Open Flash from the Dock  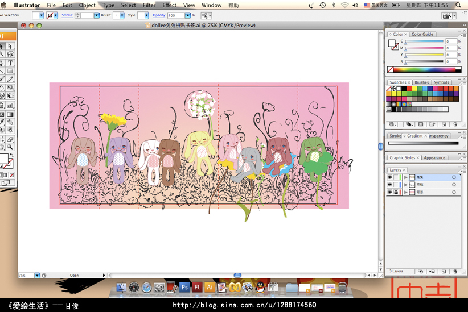point(197,287)
